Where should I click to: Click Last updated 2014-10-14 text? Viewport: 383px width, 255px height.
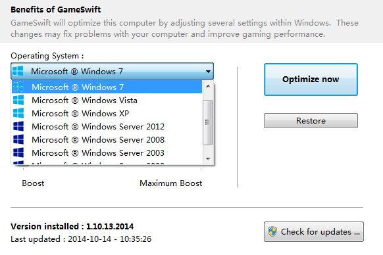(x=81, y=239)
